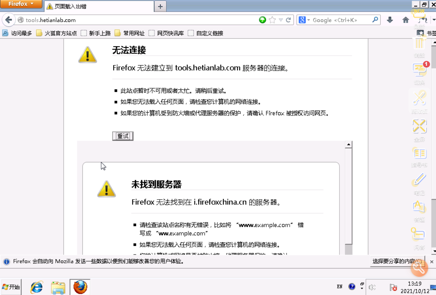Click 销毁 trash icon in side panel
Image resolution: width=436 pixels, height=295 pixels.
coord(419,47)
